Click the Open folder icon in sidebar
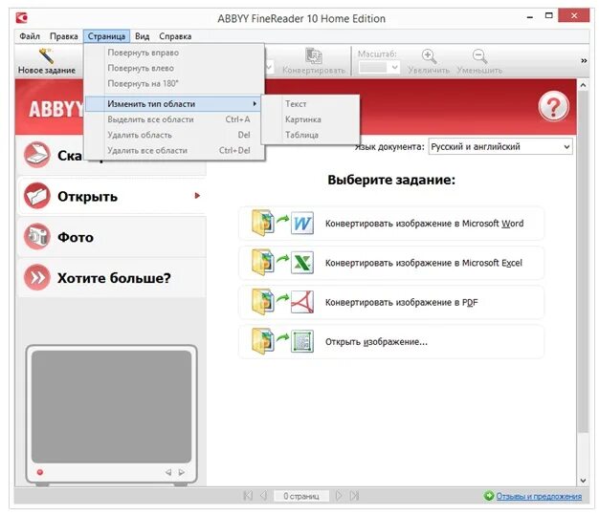 pos(36,196)
